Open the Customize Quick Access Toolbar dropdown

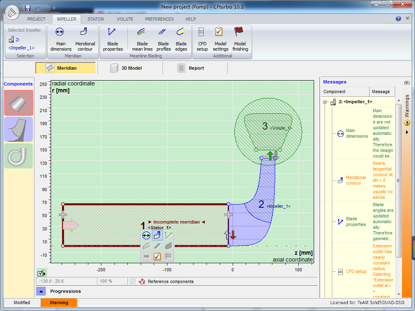54,8
